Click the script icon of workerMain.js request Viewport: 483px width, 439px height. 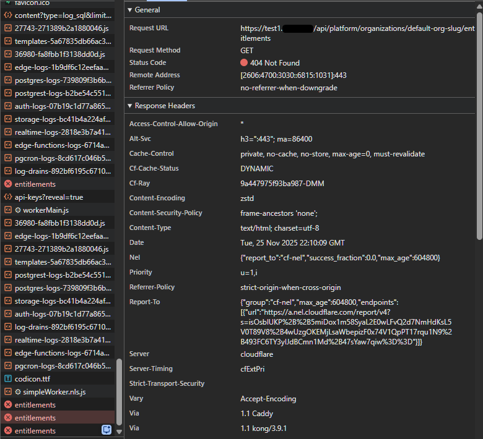tap(8, 210)
